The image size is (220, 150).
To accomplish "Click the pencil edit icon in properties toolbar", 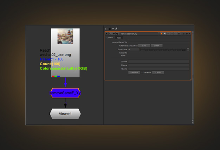I will (116, 28).
